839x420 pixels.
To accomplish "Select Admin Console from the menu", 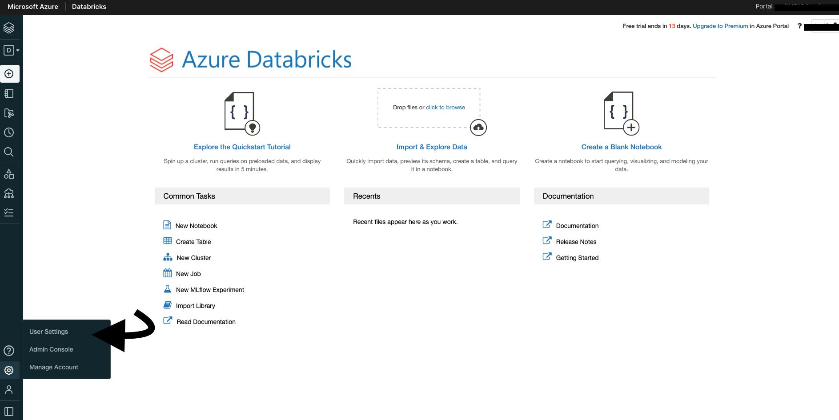I will (x=51, y=349).
